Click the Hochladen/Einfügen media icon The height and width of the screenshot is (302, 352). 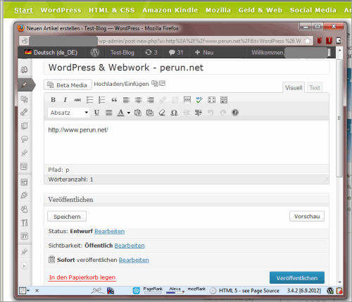tap(155, 83)
